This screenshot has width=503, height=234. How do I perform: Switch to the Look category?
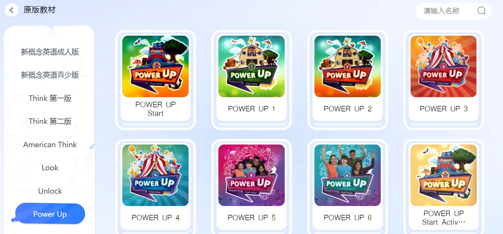[x=50, y=168]
